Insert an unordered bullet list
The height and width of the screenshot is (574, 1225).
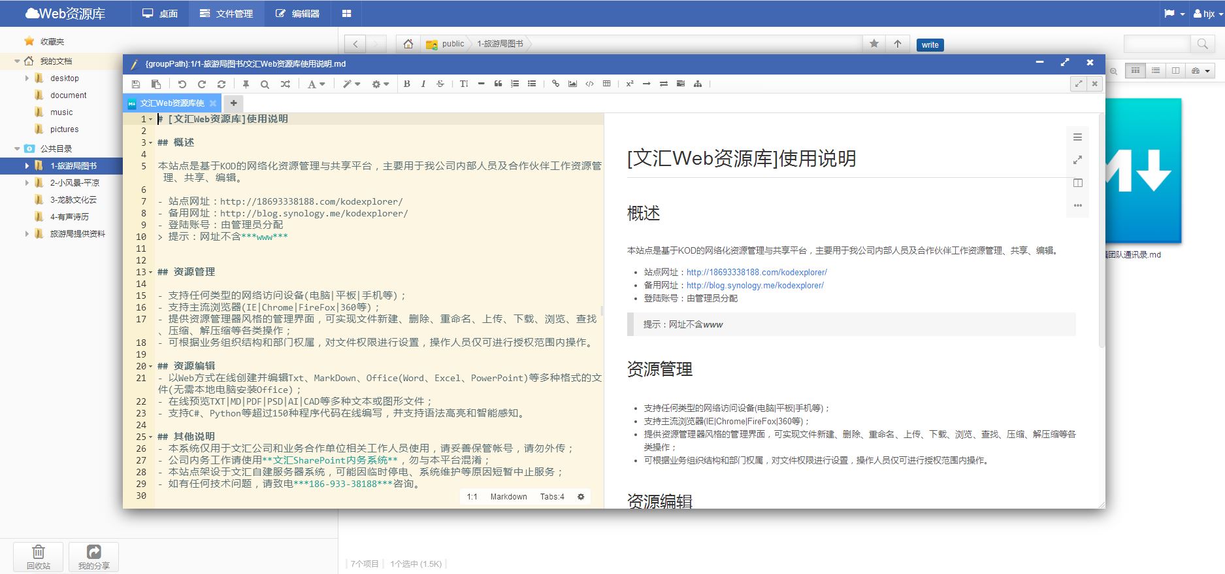pos(532,84)
